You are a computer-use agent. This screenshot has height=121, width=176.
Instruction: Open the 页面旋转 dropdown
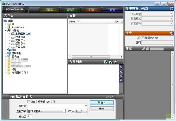click(157, 23)
